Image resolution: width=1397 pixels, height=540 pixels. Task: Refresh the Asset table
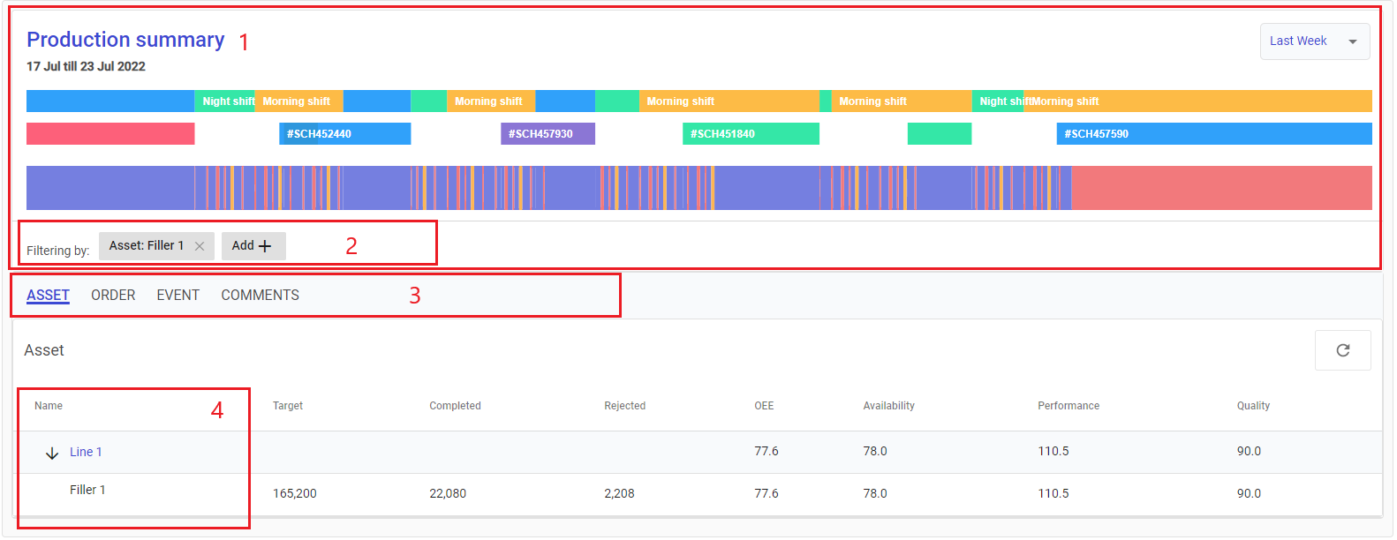pos(1342,350)
